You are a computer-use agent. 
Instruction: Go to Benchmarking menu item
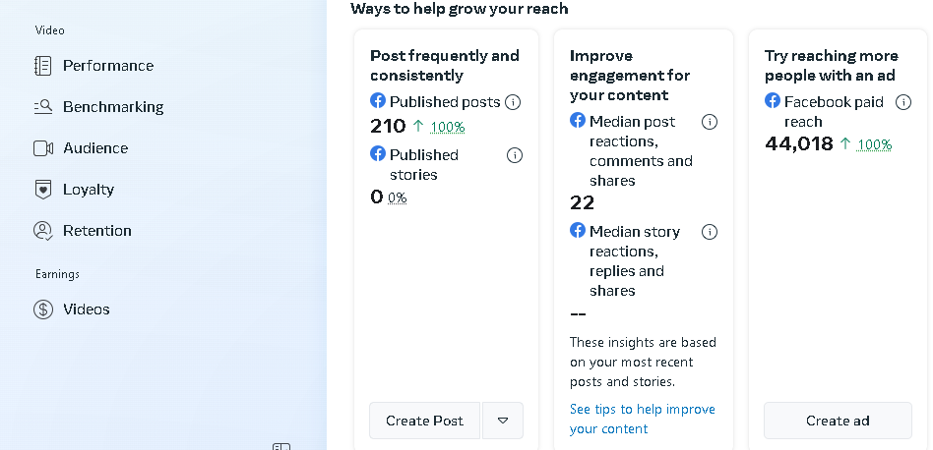point(98,107)
